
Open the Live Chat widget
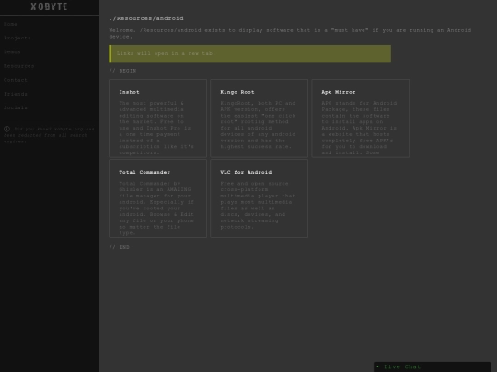[432, 366]
